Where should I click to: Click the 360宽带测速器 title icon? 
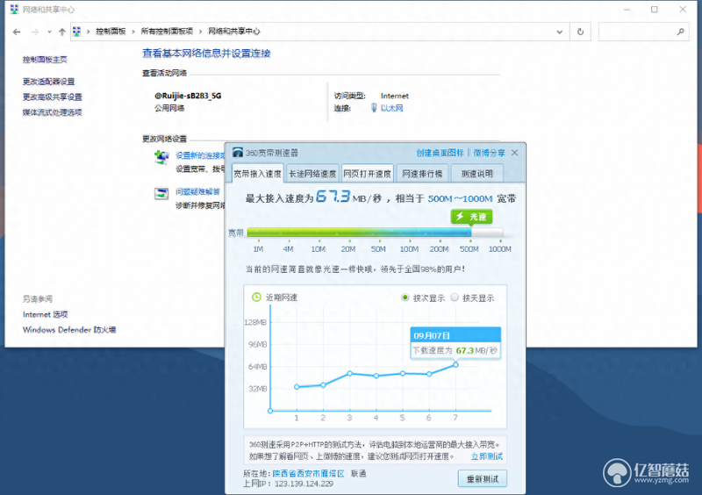click(x=237, y=153)
